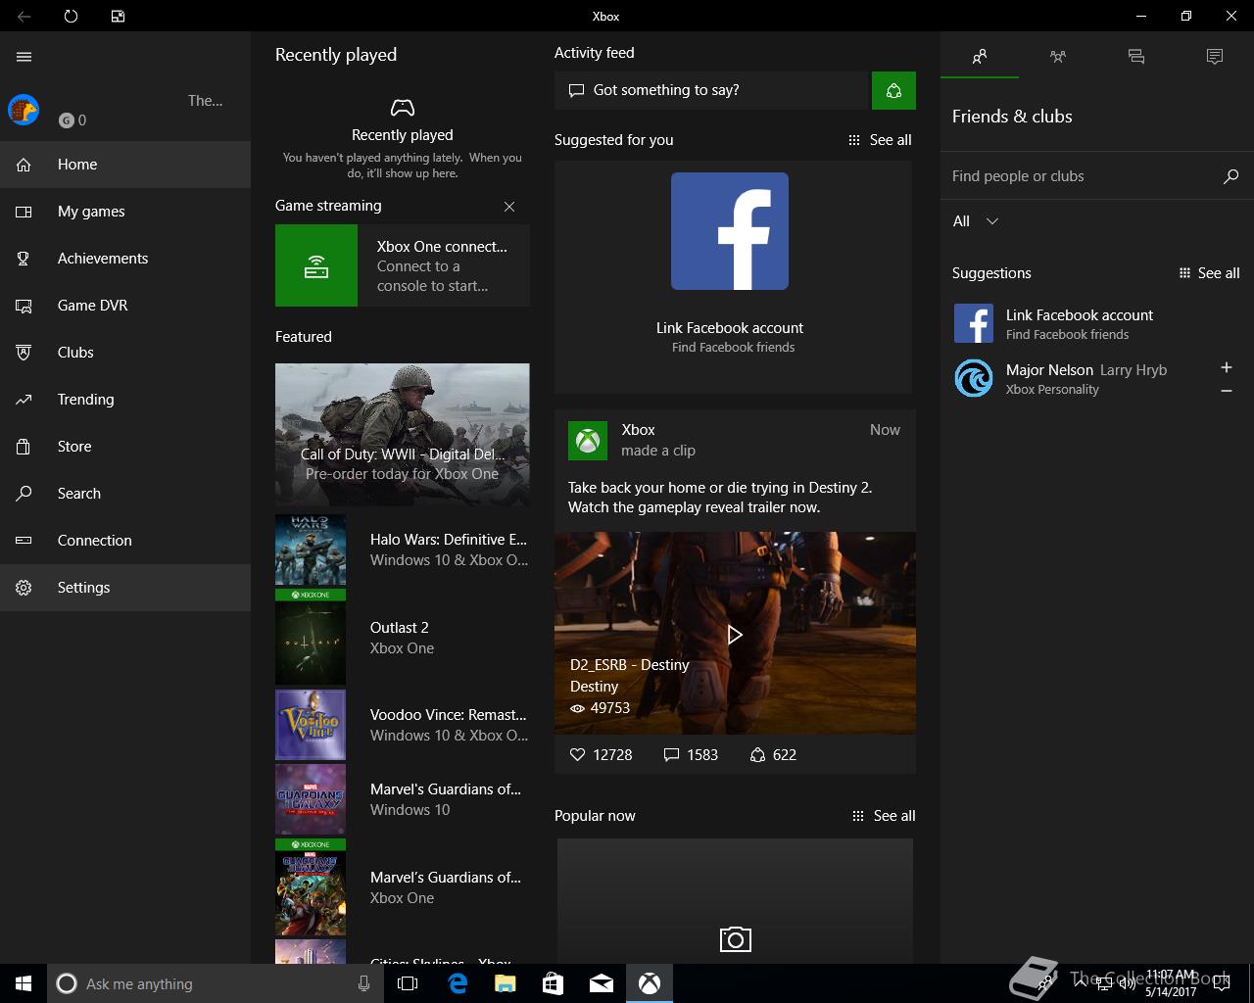
Task: Switch to the Parties tab
Action: click(x=1058, y=57)
